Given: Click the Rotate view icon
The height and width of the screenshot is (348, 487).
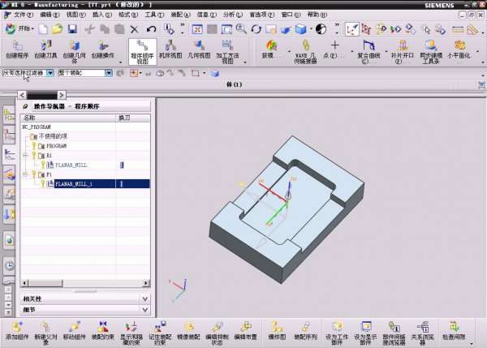Looking at the screenshot, I should pos(256,29).
